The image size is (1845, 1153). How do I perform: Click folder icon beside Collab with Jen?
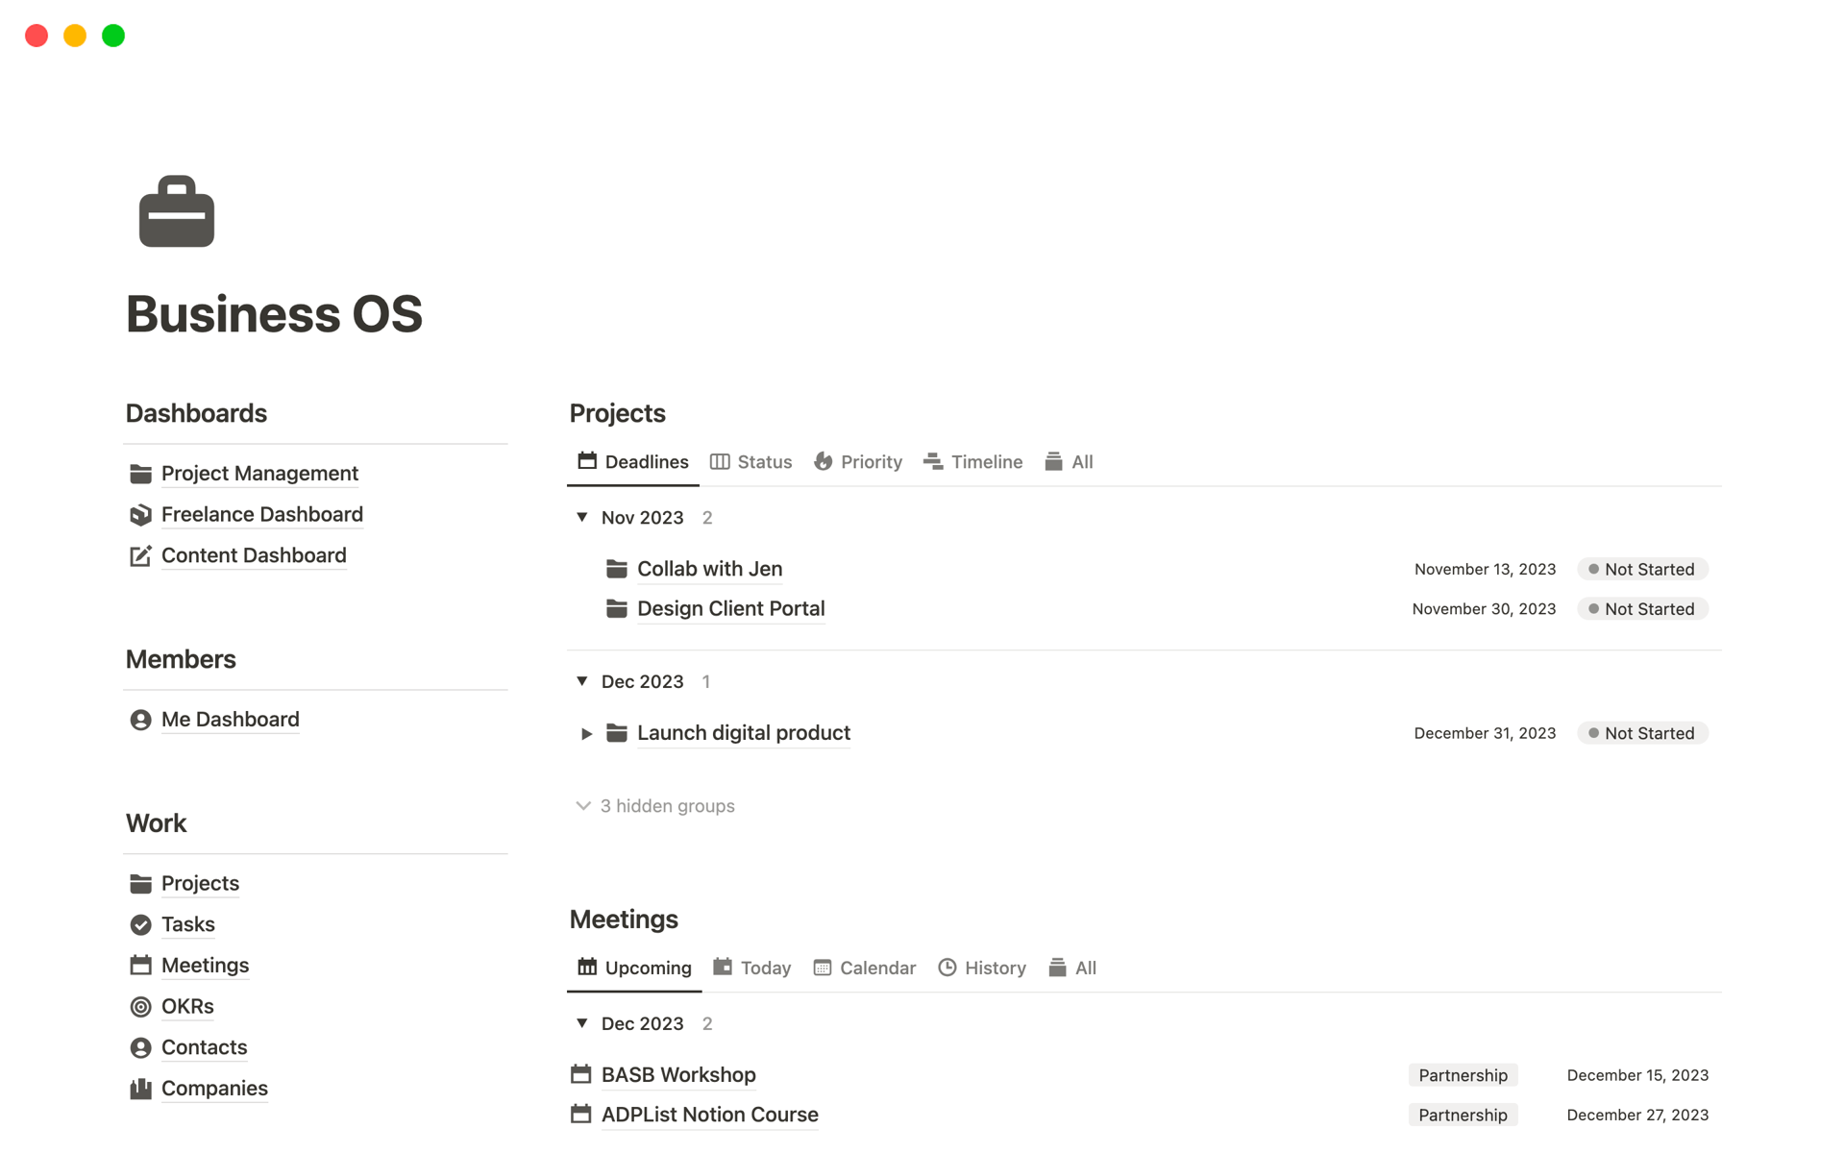coord(617,569)
